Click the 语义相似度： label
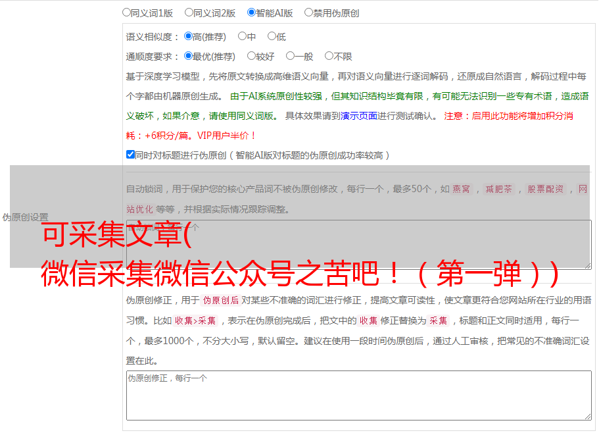The height and width of the screenshot is (433, 599). tap(153, 37)
